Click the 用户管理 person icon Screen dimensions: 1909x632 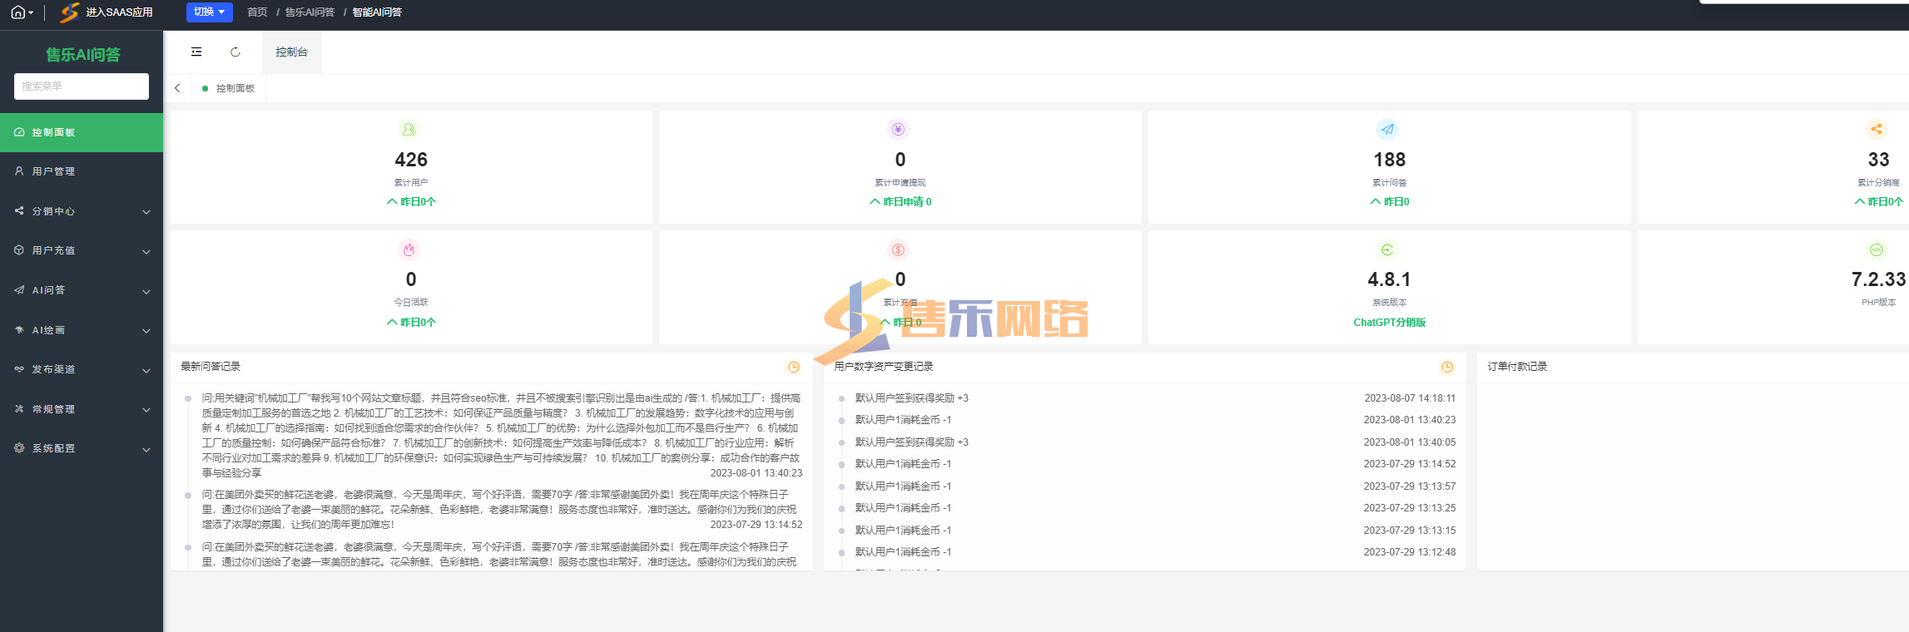[19, 170]
